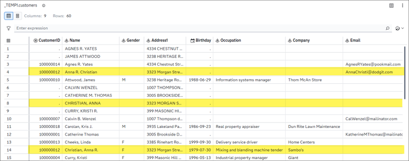Select the Cheeks, Linda name cell
Viewport: 409px width, 161px height.
pyautogui.click(x=91, y=142)
